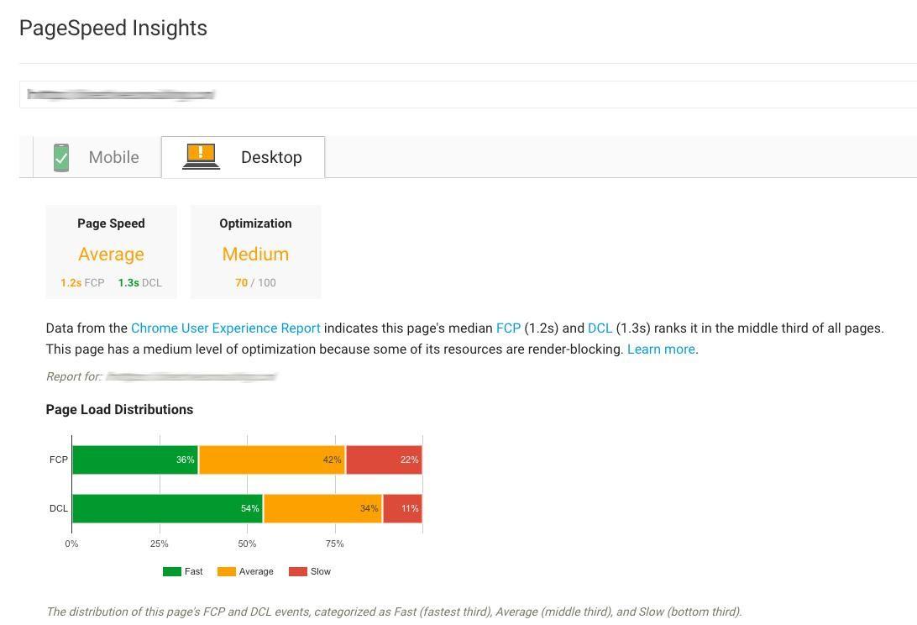
Task: Switch to the Mobile tab
Action: [113, 157]
